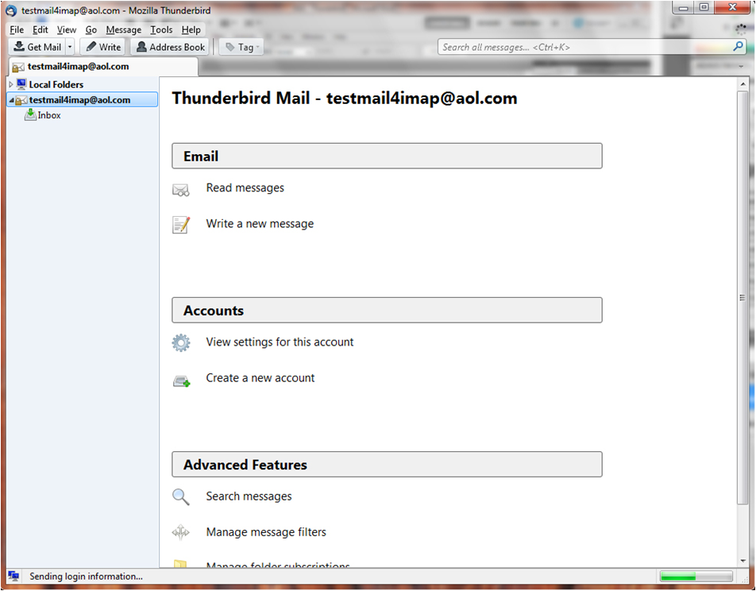Click the Local Folders computer icon
The width and height of the screenshot is (756, 591).
coord(21,84)
